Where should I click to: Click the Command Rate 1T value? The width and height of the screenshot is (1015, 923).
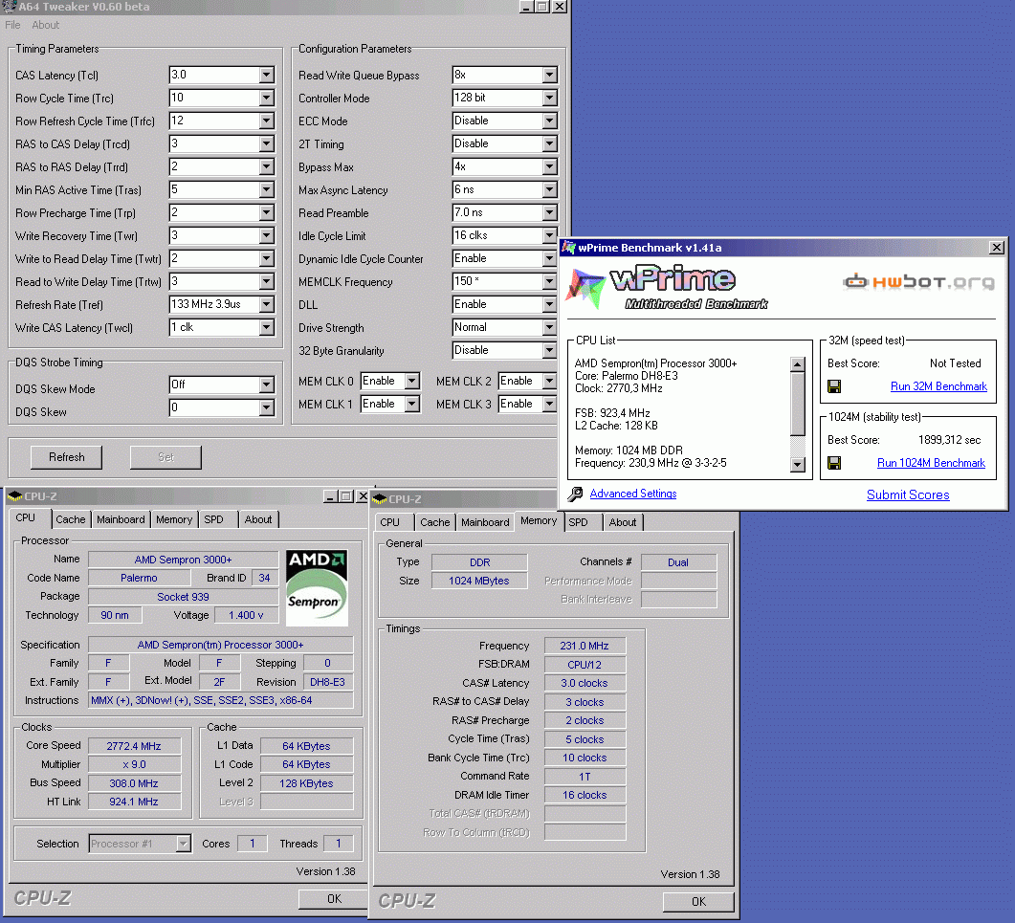click(585, 776)
